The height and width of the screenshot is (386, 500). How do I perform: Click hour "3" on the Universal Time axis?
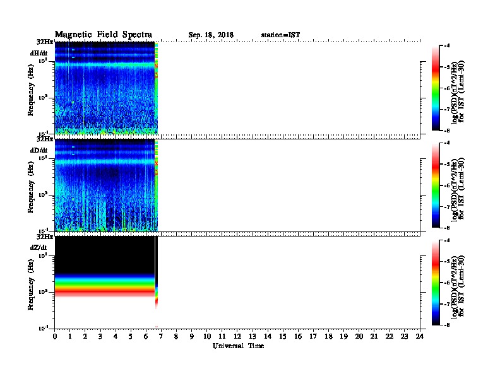(x=100, y=336)
